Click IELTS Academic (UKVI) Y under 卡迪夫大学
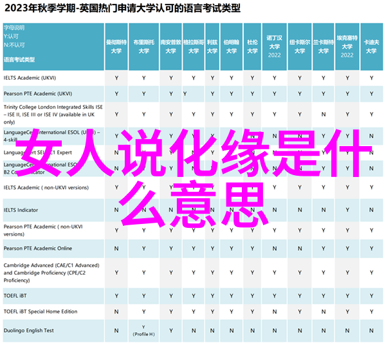Screen dimensions: 386x345 click(371, 78)
